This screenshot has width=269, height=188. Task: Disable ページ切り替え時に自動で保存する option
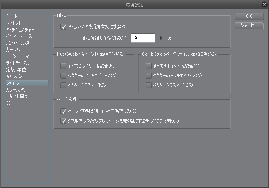coord(63,111)
